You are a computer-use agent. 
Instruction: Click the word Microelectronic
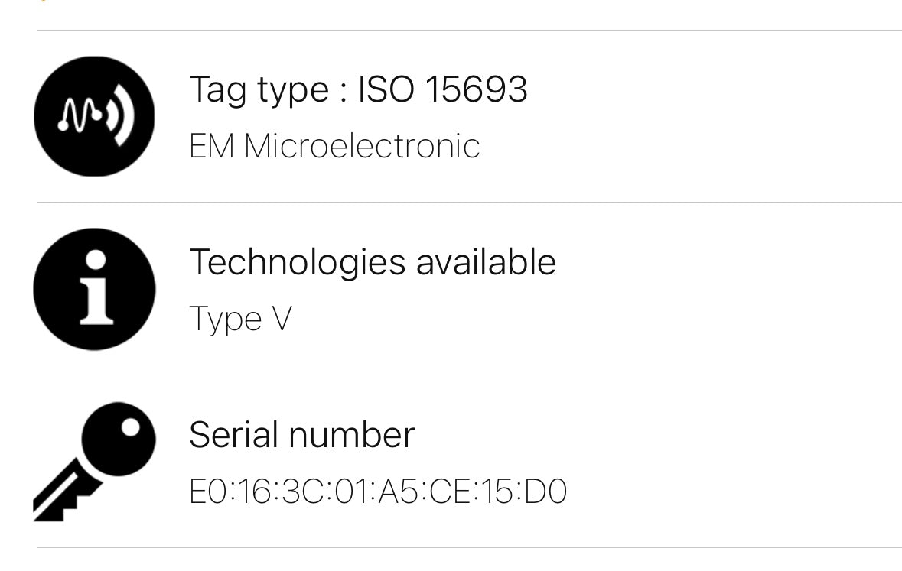tap(362, 146)
